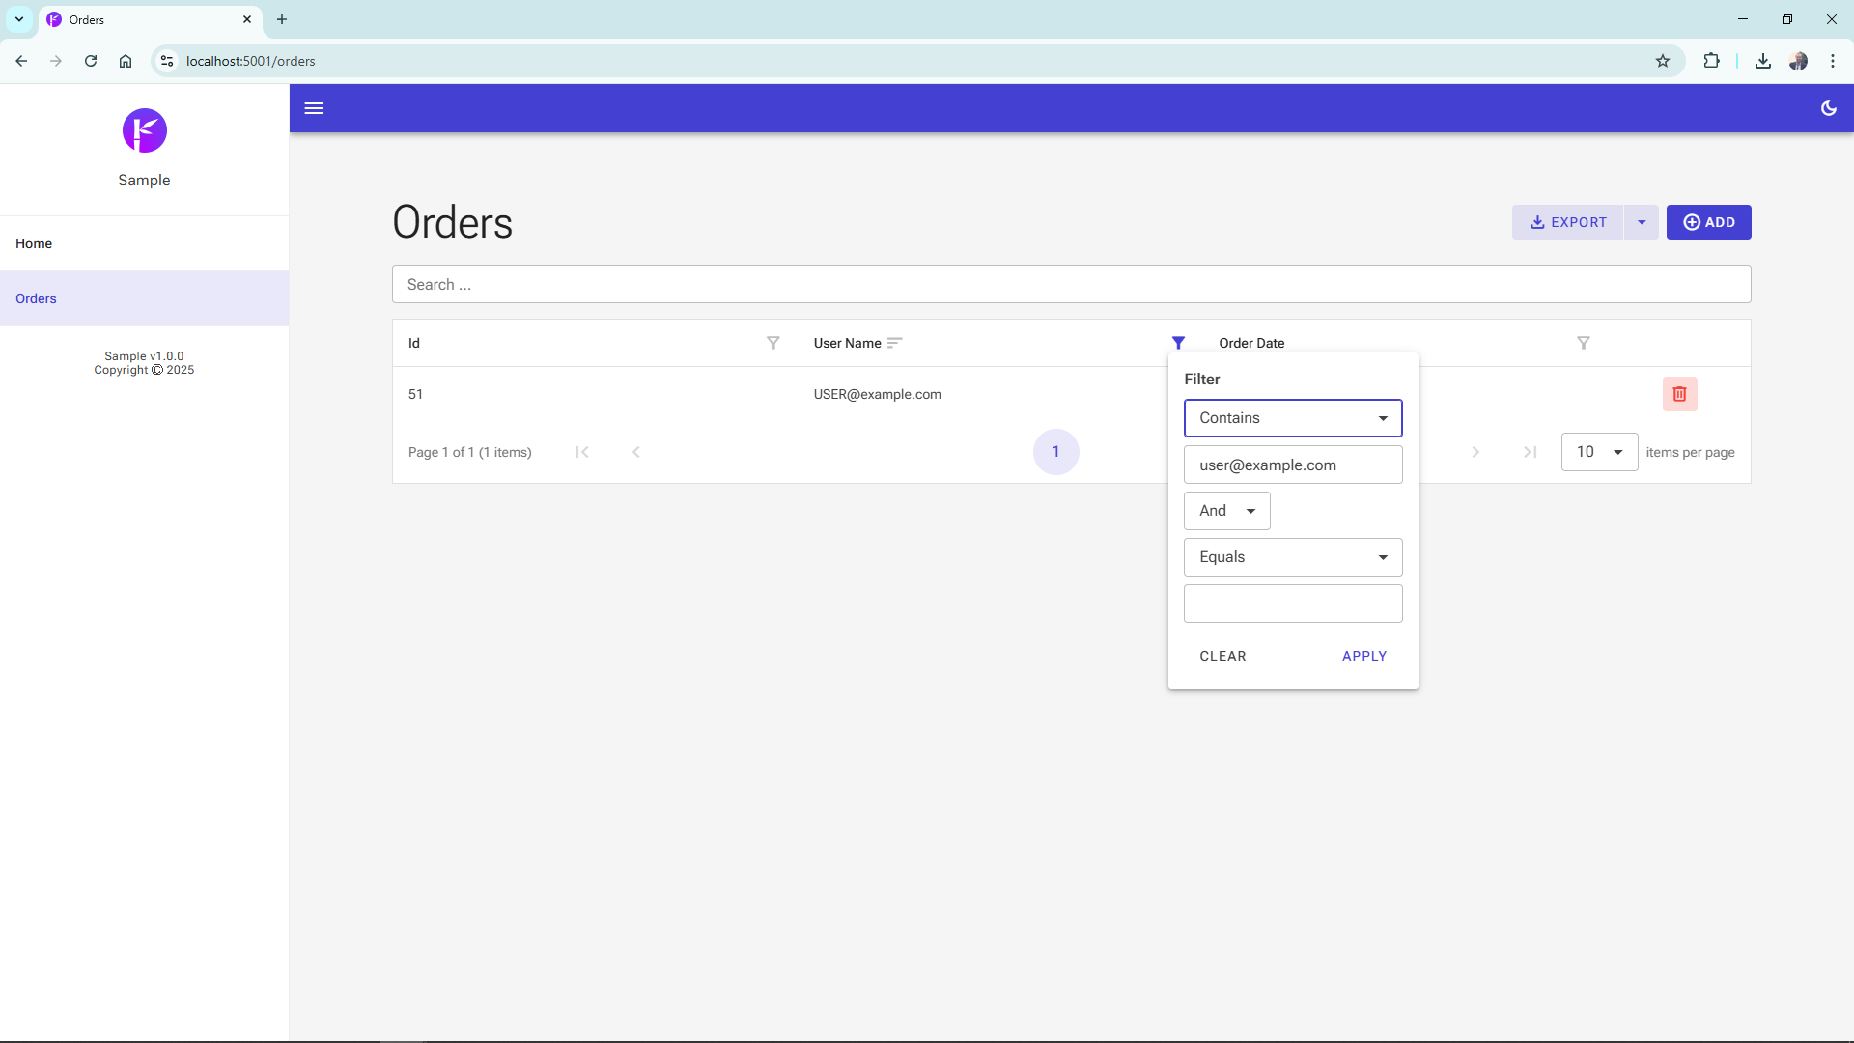Open the Id column filter
The height and width of the screenshot is (1043, 1854).
pos(772,343)
